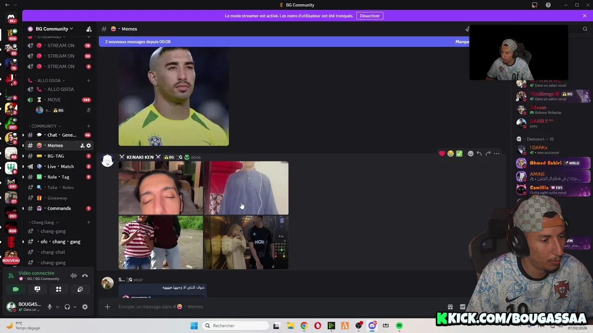Open Memes channel settings gear
This screenshot has height=333, width=593.
(88, 145)
